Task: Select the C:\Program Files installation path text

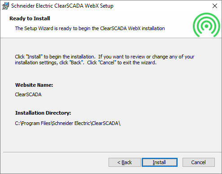Action: click(x=68, y=123)
